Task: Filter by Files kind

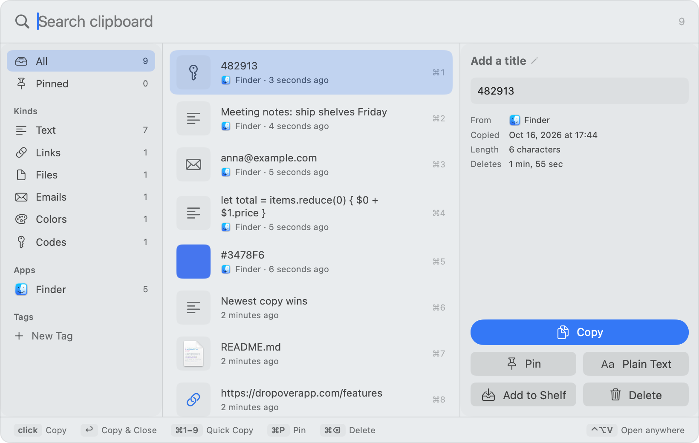Action: pyautogui.click(x=81, y=175)
